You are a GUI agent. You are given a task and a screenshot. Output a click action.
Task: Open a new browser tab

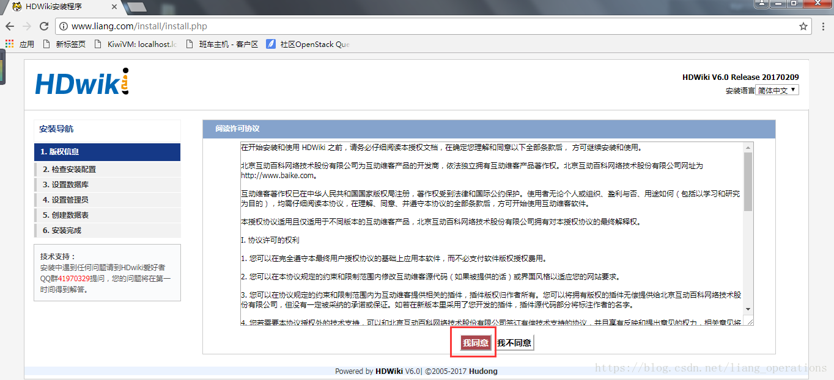click(137, 7)
